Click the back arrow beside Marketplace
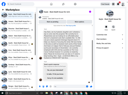This screenshot has width=128, height=95. 3,10
